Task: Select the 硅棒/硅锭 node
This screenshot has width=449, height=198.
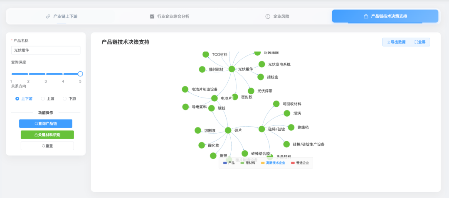Action: tap(262, 129)
